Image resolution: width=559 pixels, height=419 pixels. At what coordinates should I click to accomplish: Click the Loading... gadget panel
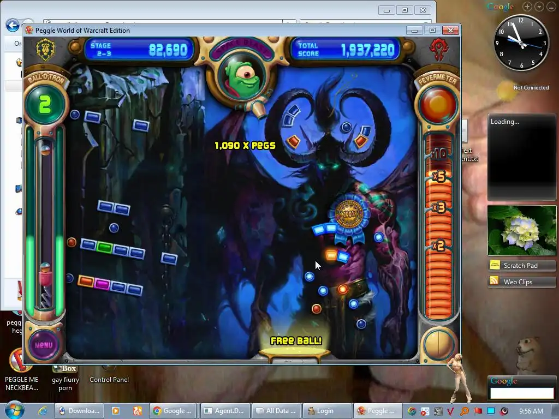(521, 158)
